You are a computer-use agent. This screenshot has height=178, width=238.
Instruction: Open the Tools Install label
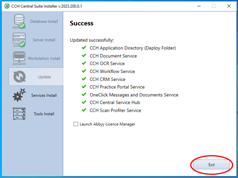point(44,114)
